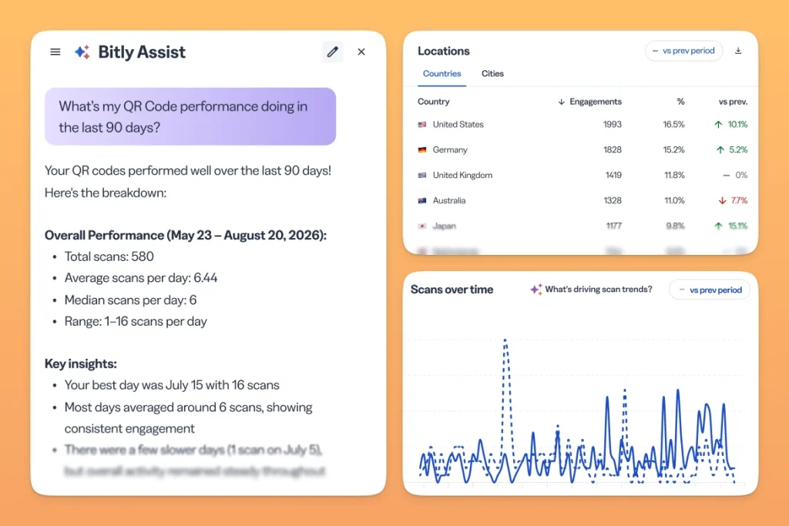Click the Bitly Assist sparkle logo

click(82, 52)
